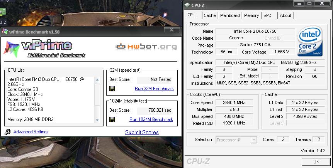Click Submit Scores link
This screenshot has height=168, width=333.
pyautogui.click(x=142, y=133)
